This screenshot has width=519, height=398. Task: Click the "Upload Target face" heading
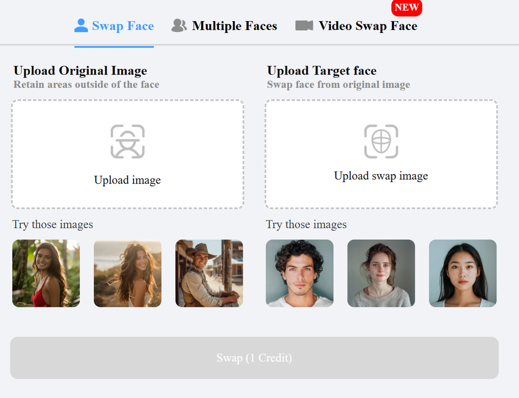tap(322, 71)
